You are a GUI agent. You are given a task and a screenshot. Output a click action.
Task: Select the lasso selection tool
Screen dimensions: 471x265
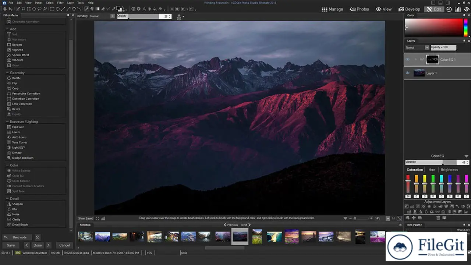coord(39,9)
